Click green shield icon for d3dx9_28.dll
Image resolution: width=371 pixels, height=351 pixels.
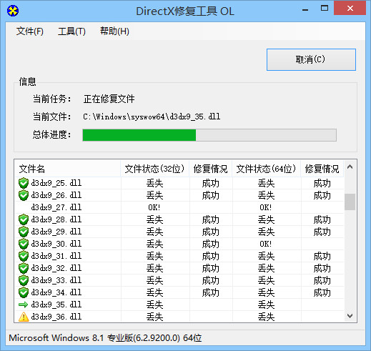click(x=24, y=219)
